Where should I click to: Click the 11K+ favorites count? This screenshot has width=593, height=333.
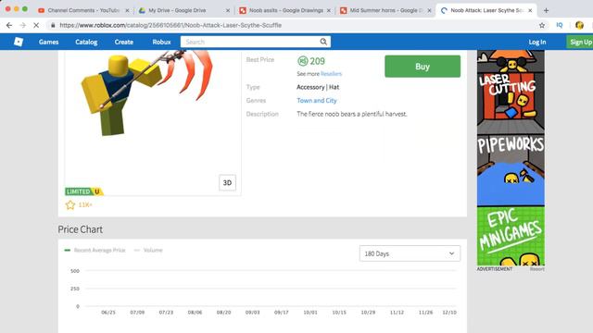pyautogui.click(x=85, y=205)
